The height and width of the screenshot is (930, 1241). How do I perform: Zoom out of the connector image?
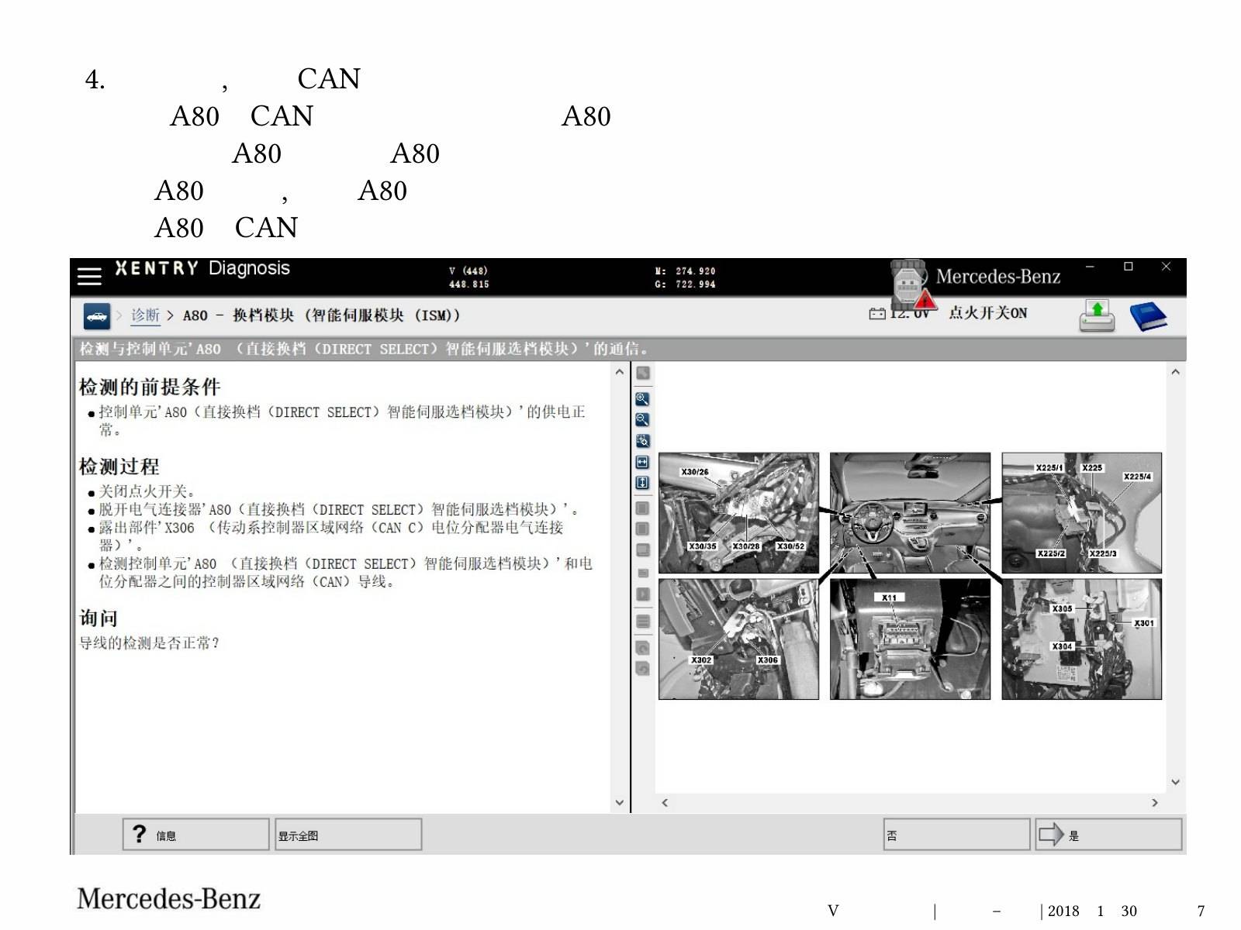click(642, 420)
